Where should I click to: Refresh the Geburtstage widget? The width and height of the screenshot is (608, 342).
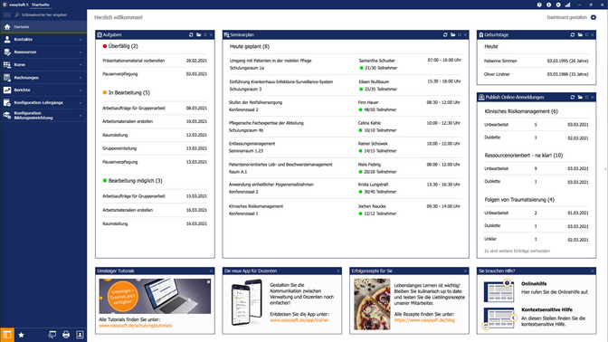(x=573, y=35)
